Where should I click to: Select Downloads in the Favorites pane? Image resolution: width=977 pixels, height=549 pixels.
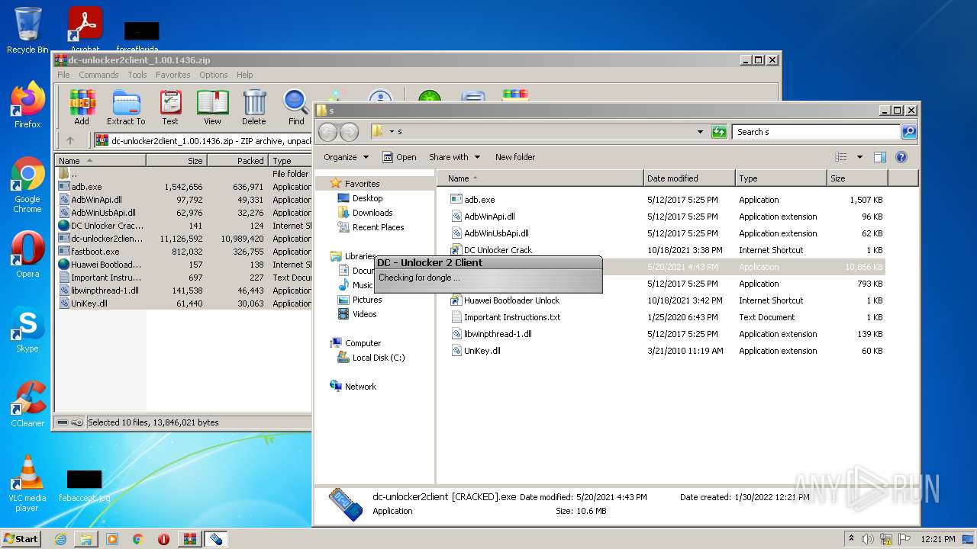[372, 213]
